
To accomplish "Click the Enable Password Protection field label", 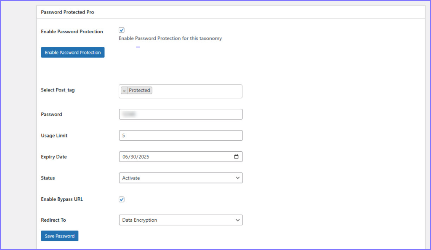I will click(x=72, y=32).
